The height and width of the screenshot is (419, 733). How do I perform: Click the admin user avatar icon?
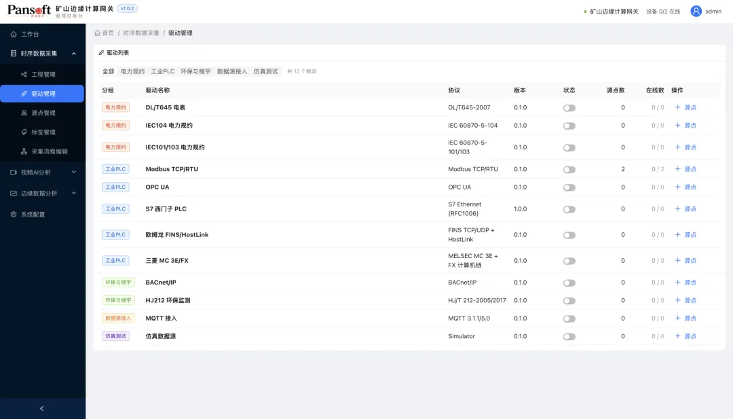tap(696, 12)
